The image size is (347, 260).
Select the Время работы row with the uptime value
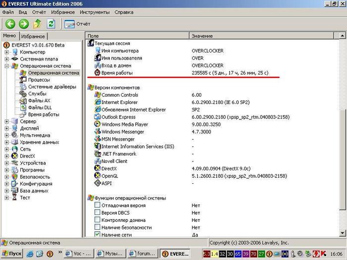181,73
